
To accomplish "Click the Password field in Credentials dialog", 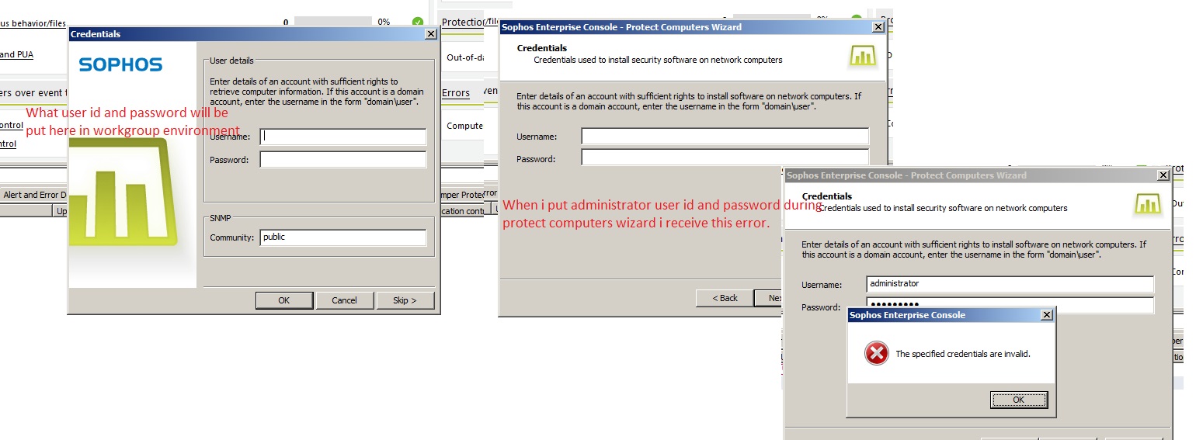I will [343, 160].
